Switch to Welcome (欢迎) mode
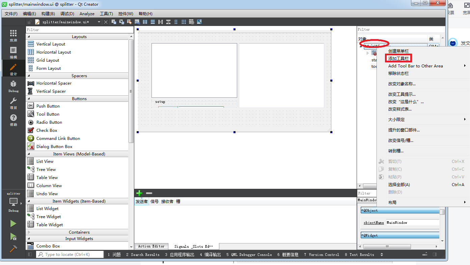Viewport: 470px width, 265px height. coord(13,35)
